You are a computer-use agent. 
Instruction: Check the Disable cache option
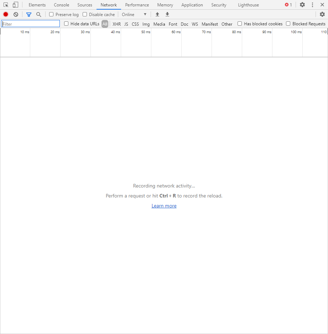click(85, 15)
